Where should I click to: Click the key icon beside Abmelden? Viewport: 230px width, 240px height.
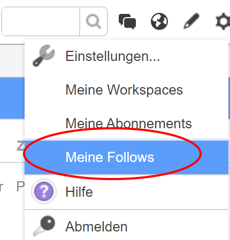tap(44, 226)
